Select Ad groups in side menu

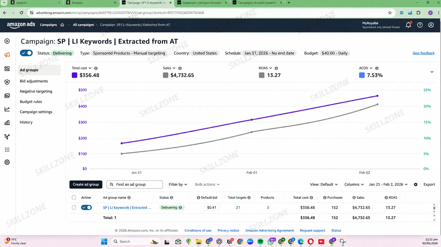[x=39, y=70]
